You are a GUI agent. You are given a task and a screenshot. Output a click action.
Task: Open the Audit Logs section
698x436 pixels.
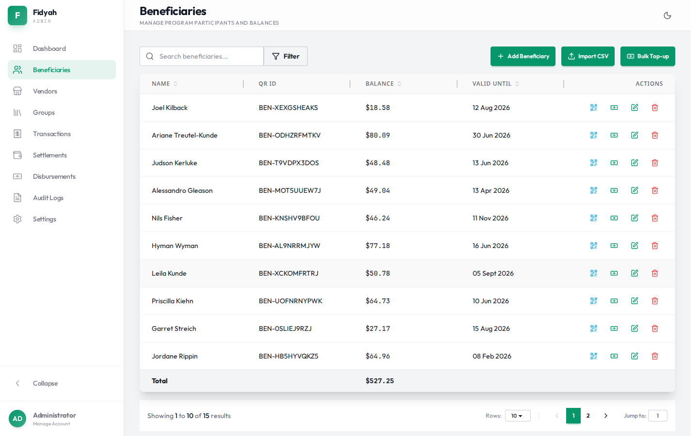[48, 198]
